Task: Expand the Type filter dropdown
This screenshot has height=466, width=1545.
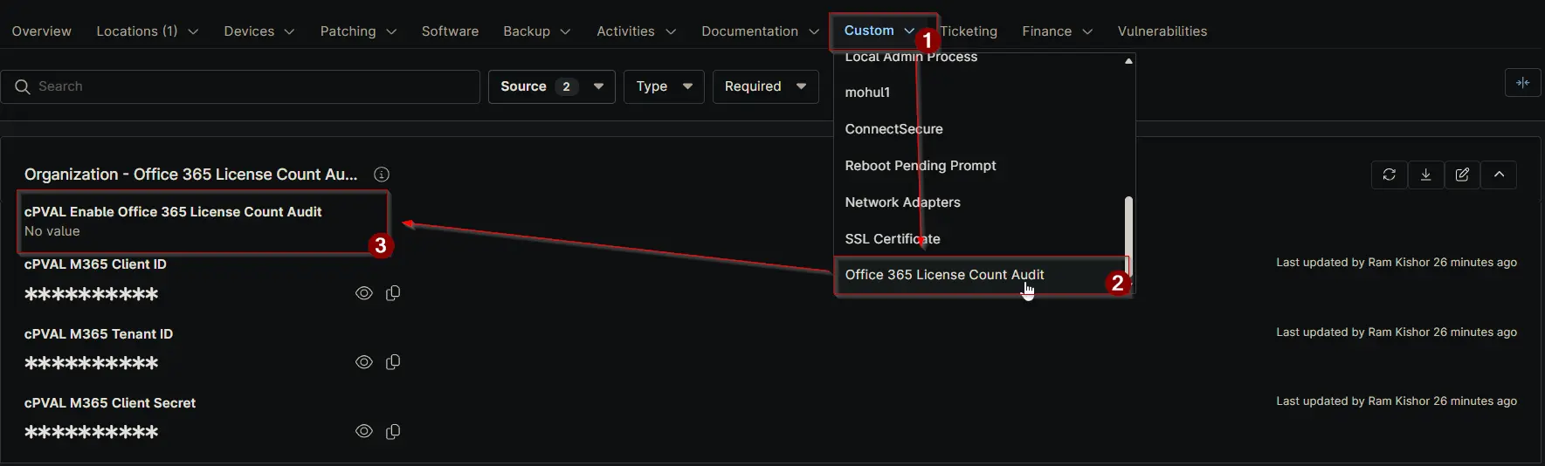Action: 664,86
